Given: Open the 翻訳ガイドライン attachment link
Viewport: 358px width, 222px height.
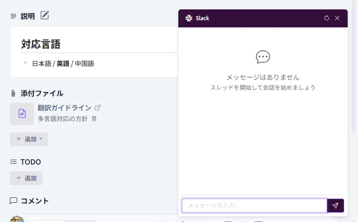Looking at the screenshot, I should pyautogui.click(x=65, y=108).
